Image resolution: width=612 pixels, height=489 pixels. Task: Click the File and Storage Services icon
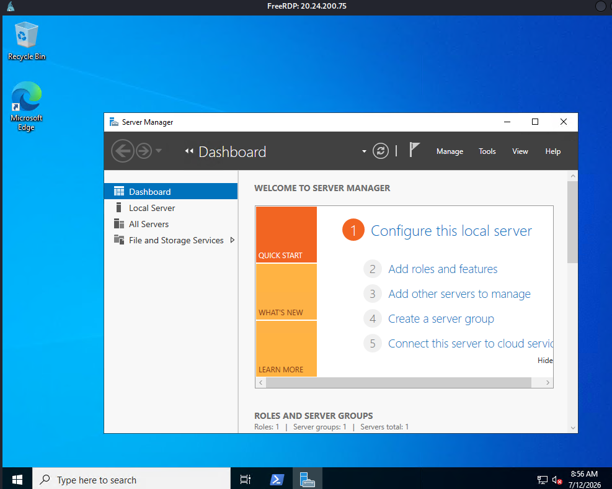pyautogui.click(x=119, y=239)
